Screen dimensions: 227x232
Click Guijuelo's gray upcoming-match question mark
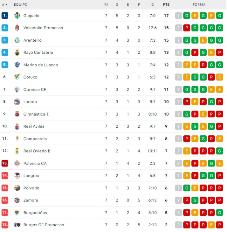(178, 16)
